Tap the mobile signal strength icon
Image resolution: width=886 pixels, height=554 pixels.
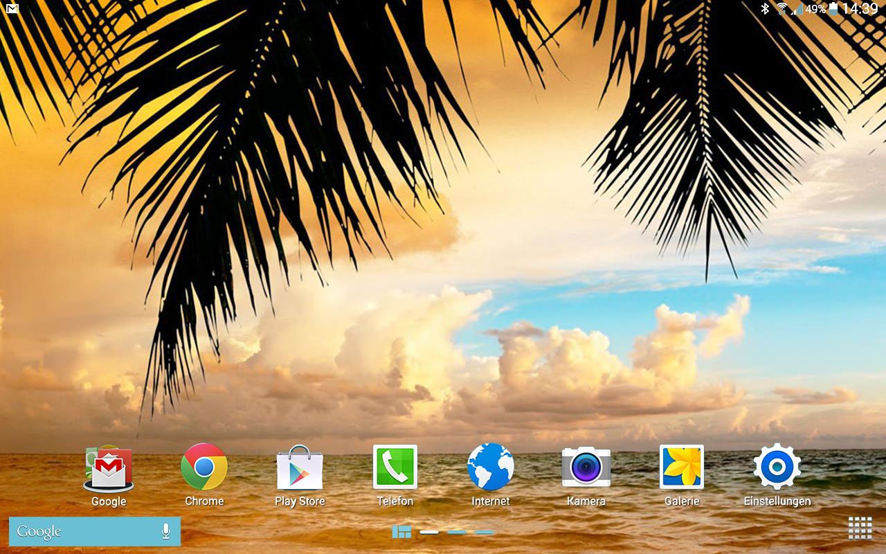coord(797,9)
